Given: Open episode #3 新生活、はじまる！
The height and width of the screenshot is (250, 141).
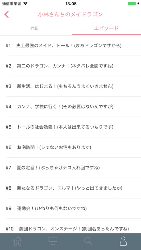Looking at the screenshot, I should [x=70, y=86].
